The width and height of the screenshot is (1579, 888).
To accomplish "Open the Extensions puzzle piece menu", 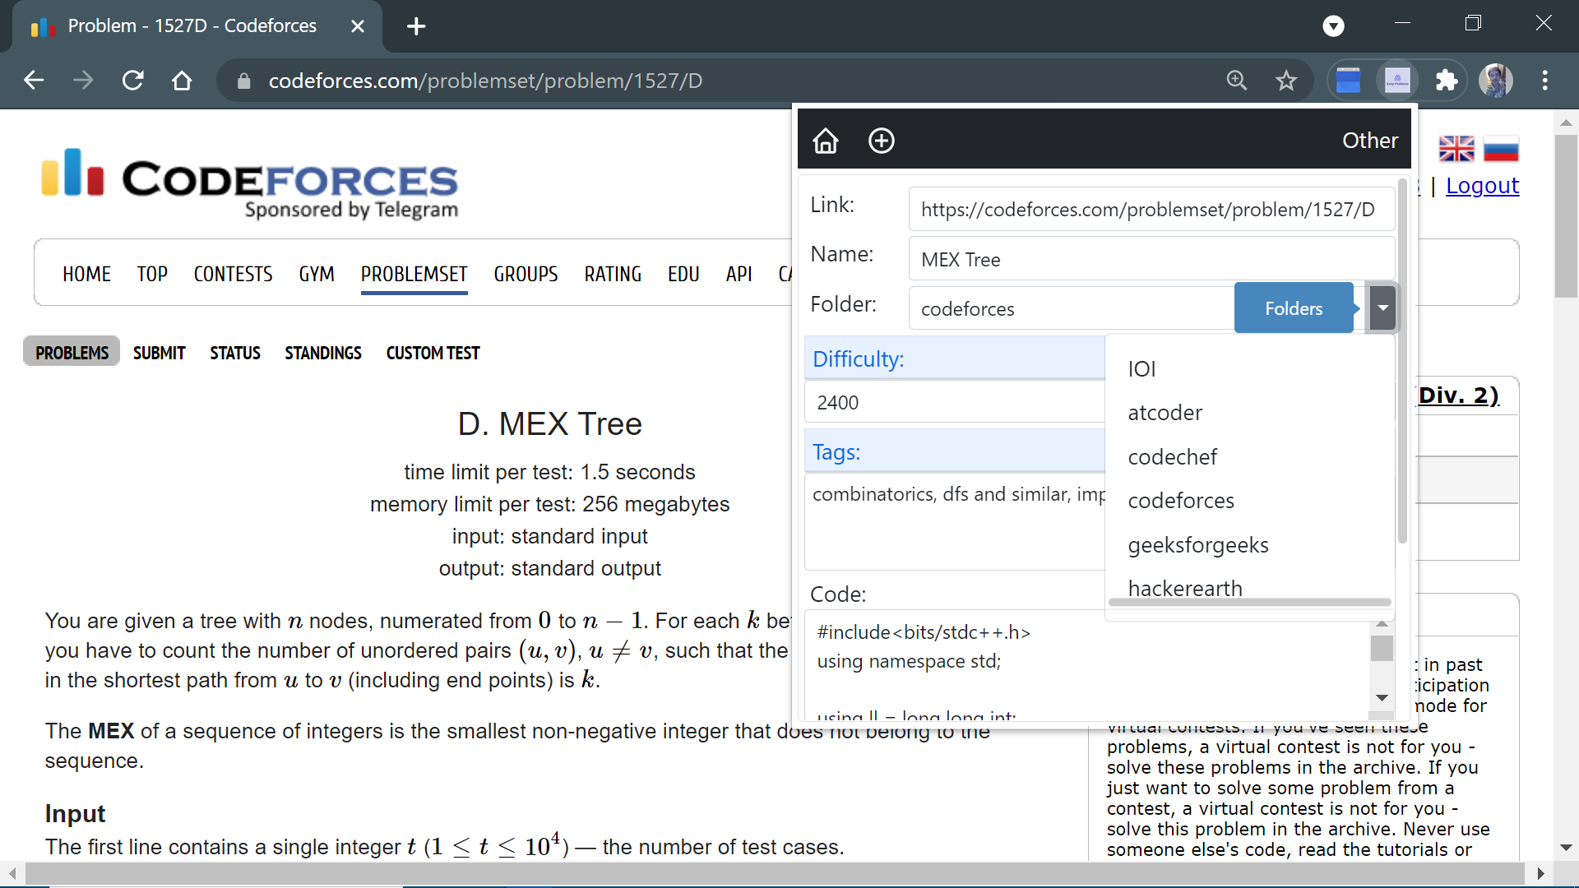I will [1446, 81].
